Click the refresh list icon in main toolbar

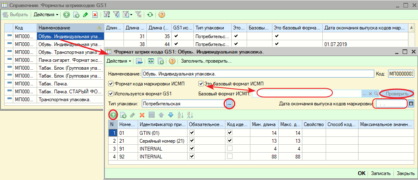[x=150, y=15]
